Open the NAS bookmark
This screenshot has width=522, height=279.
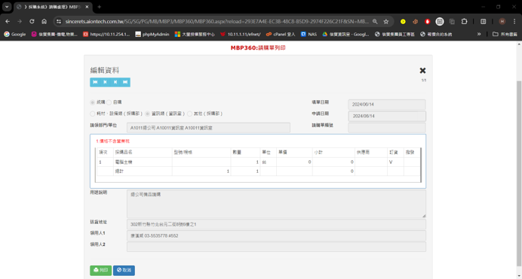click(x=309, y=34)
